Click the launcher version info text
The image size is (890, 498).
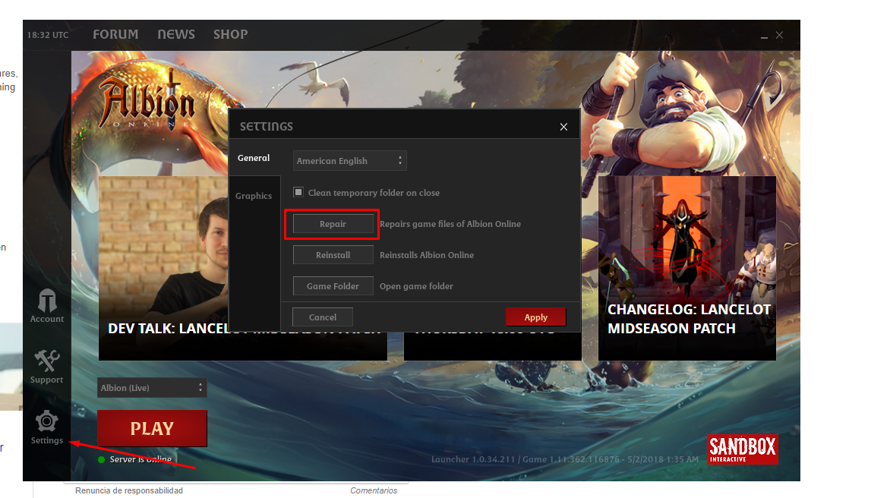pos(565,459)
